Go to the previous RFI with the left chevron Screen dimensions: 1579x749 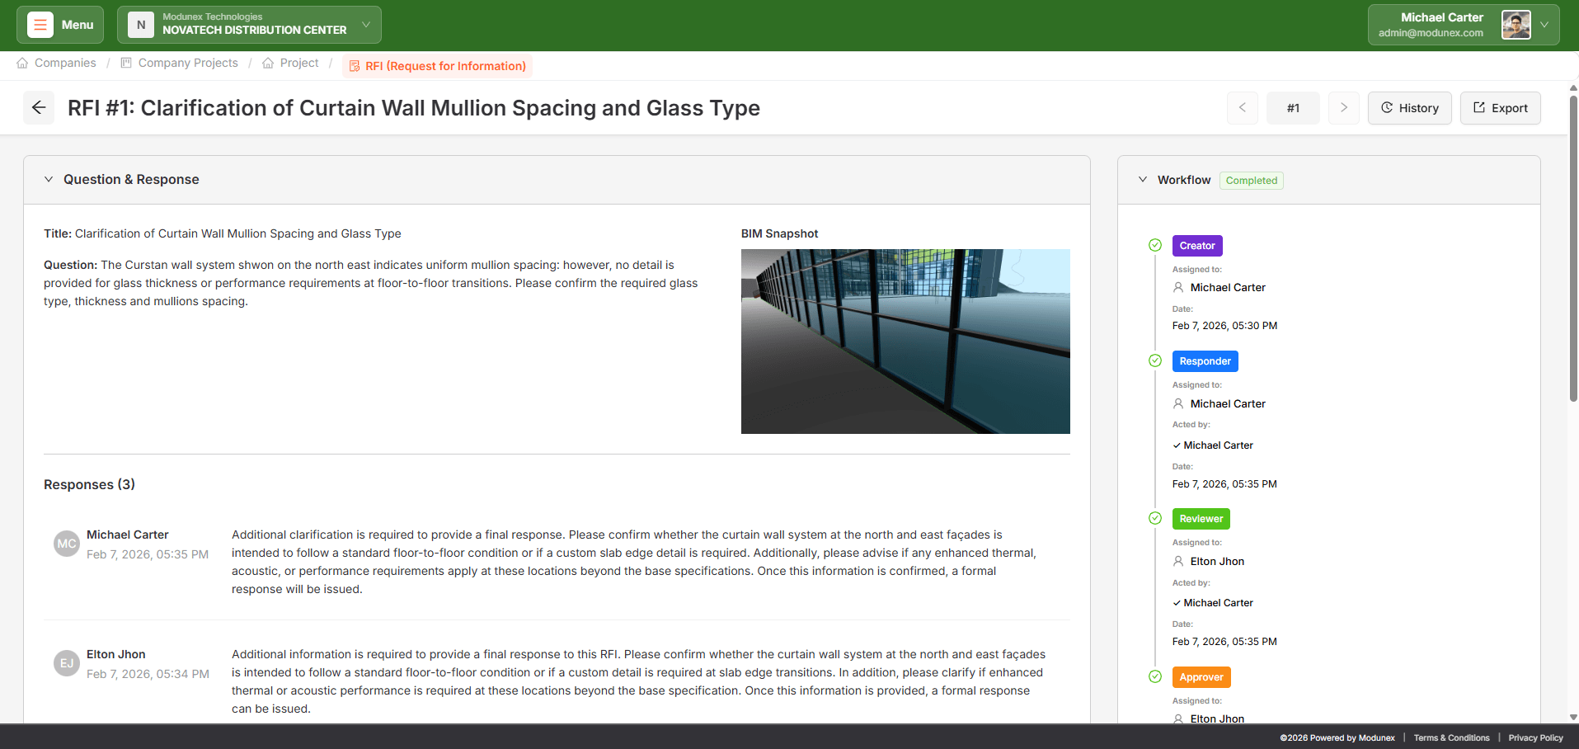1242,108
